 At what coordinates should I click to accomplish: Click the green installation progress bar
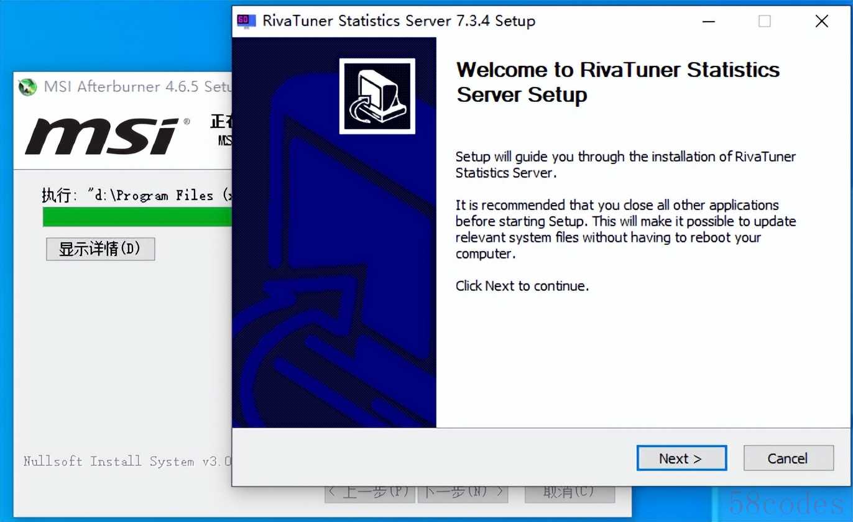click(137, 217)
